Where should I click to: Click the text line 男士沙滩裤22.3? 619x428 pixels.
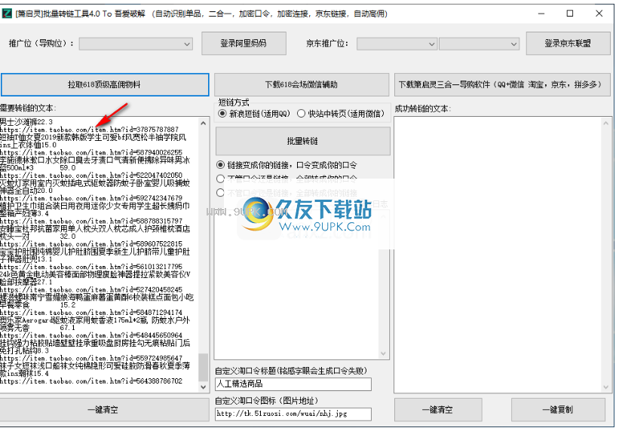click(26, 122)
